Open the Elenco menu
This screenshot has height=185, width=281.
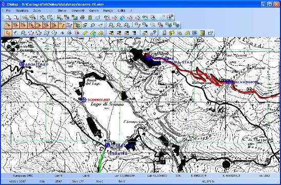(62, 11)
